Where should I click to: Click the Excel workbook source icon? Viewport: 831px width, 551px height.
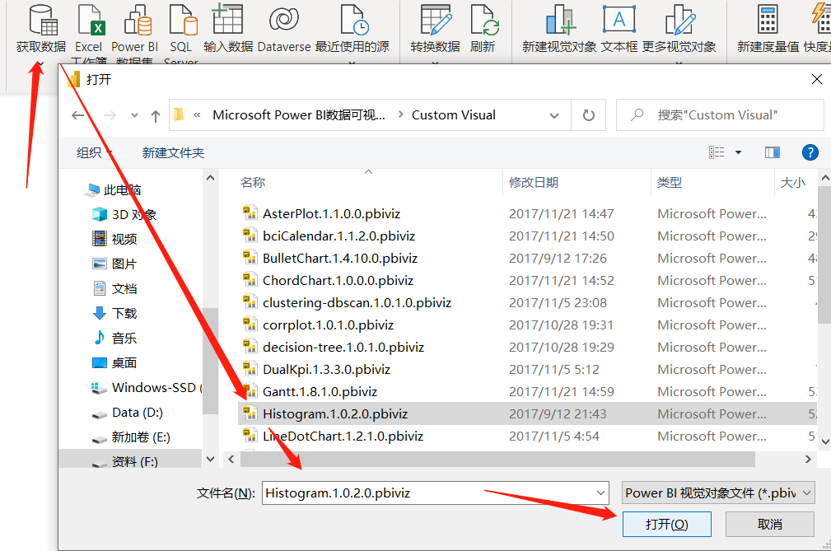click(91, 20)
